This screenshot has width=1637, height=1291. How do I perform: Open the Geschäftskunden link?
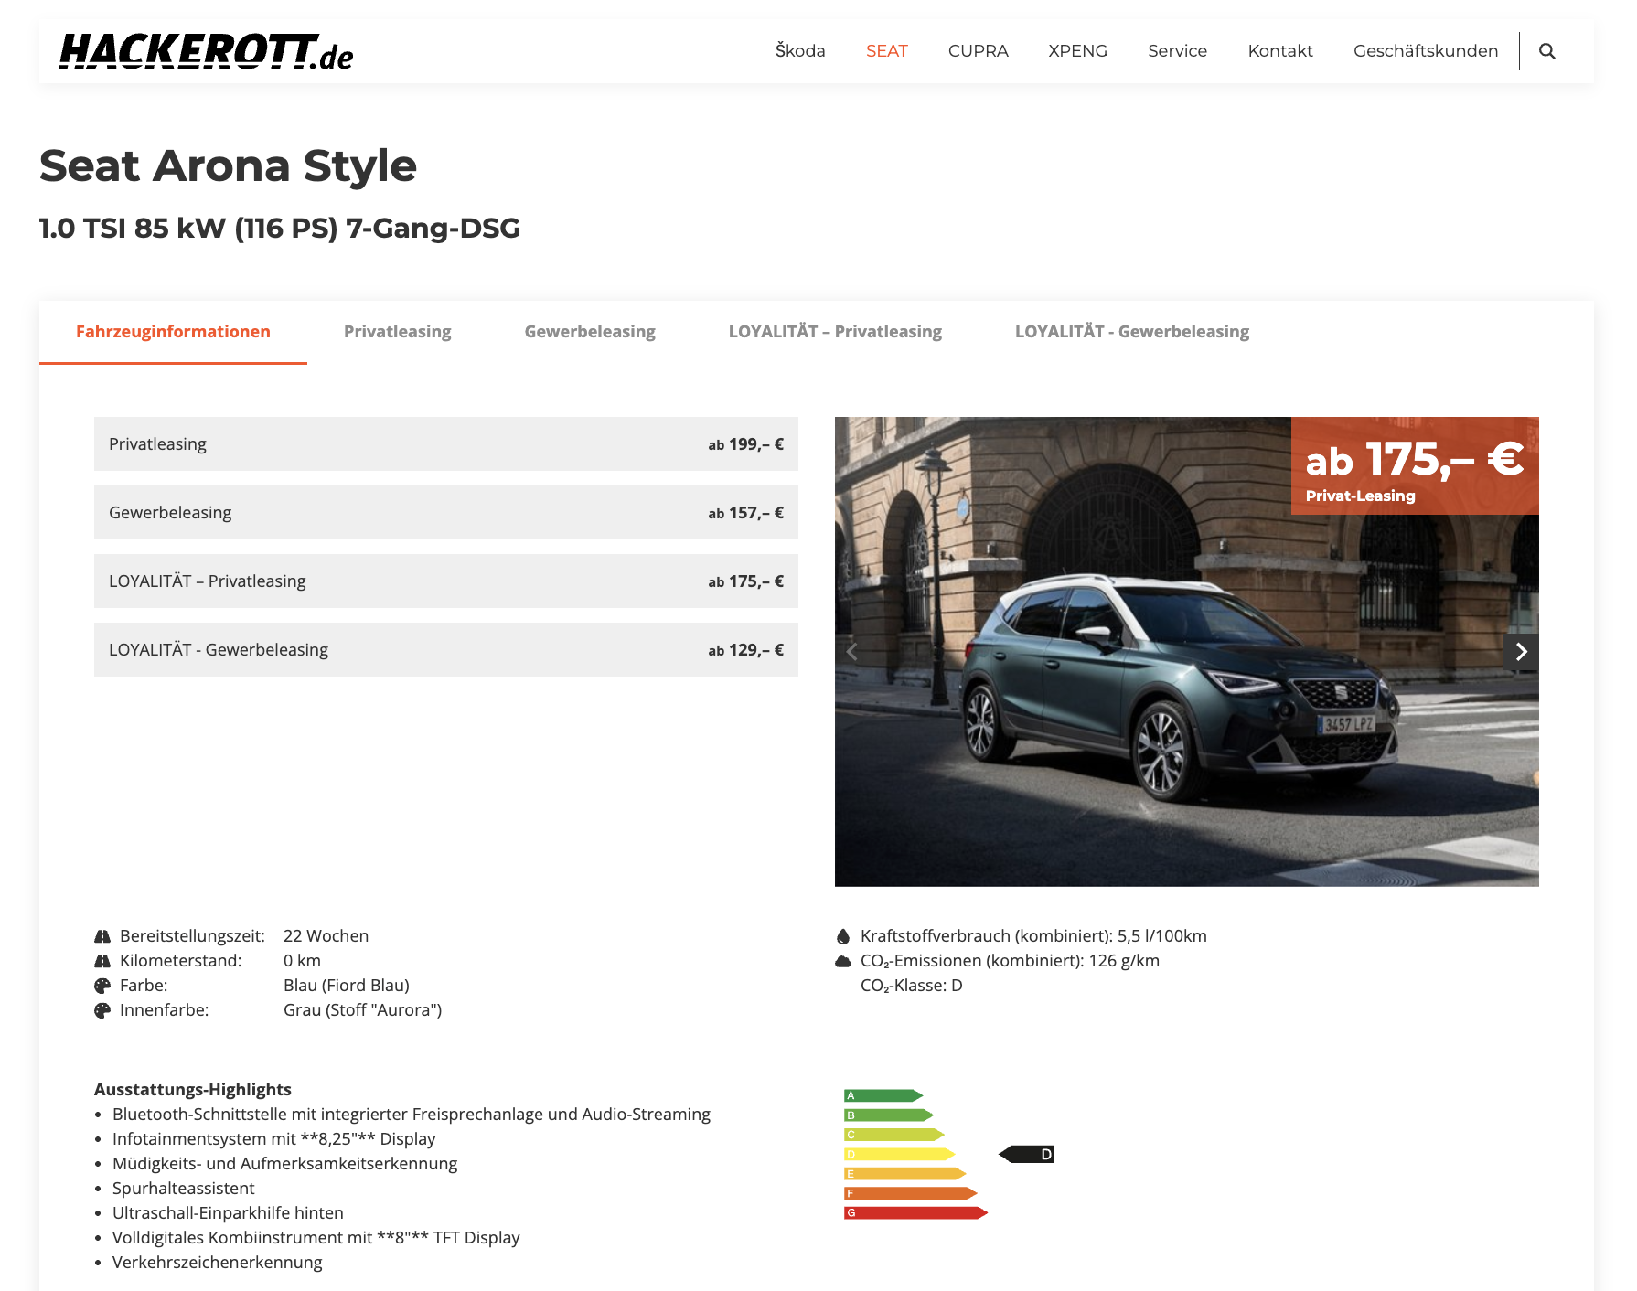click(x=1425, y=51)
